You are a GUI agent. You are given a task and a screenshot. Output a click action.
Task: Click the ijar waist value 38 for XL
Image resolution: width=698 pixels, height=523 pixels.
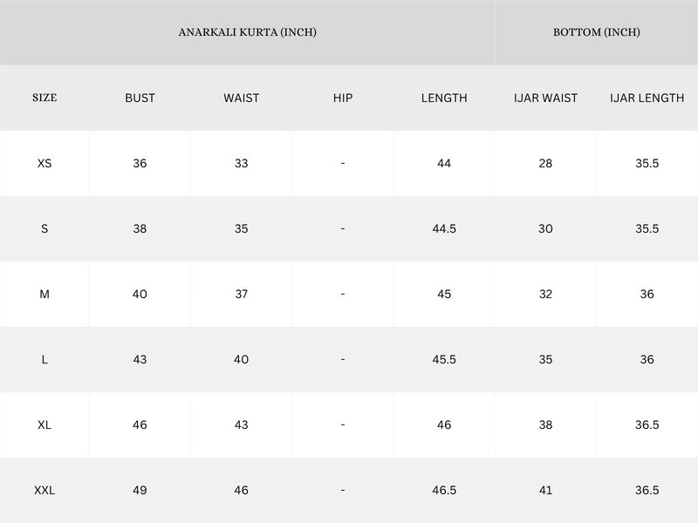tap(545, 425)
